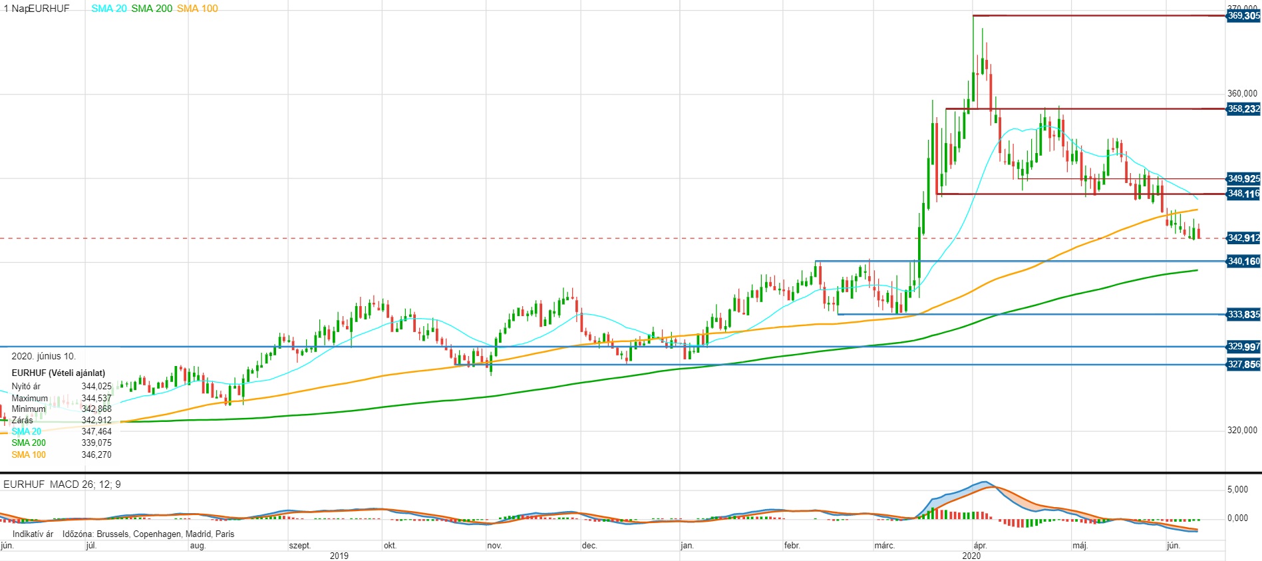Image resolution: width=1262 pixels, height=561 pixels.
Task: Click the SMA 100 value 346,270
Action: coord(96,455)
